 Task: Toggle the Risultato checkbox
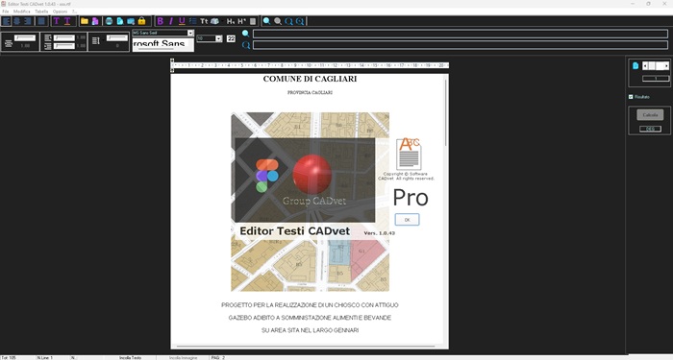631,97
